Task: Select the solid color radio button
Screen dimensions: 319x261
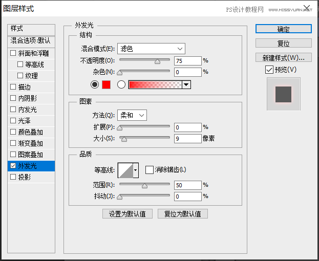Action: [x=95, y=84]
